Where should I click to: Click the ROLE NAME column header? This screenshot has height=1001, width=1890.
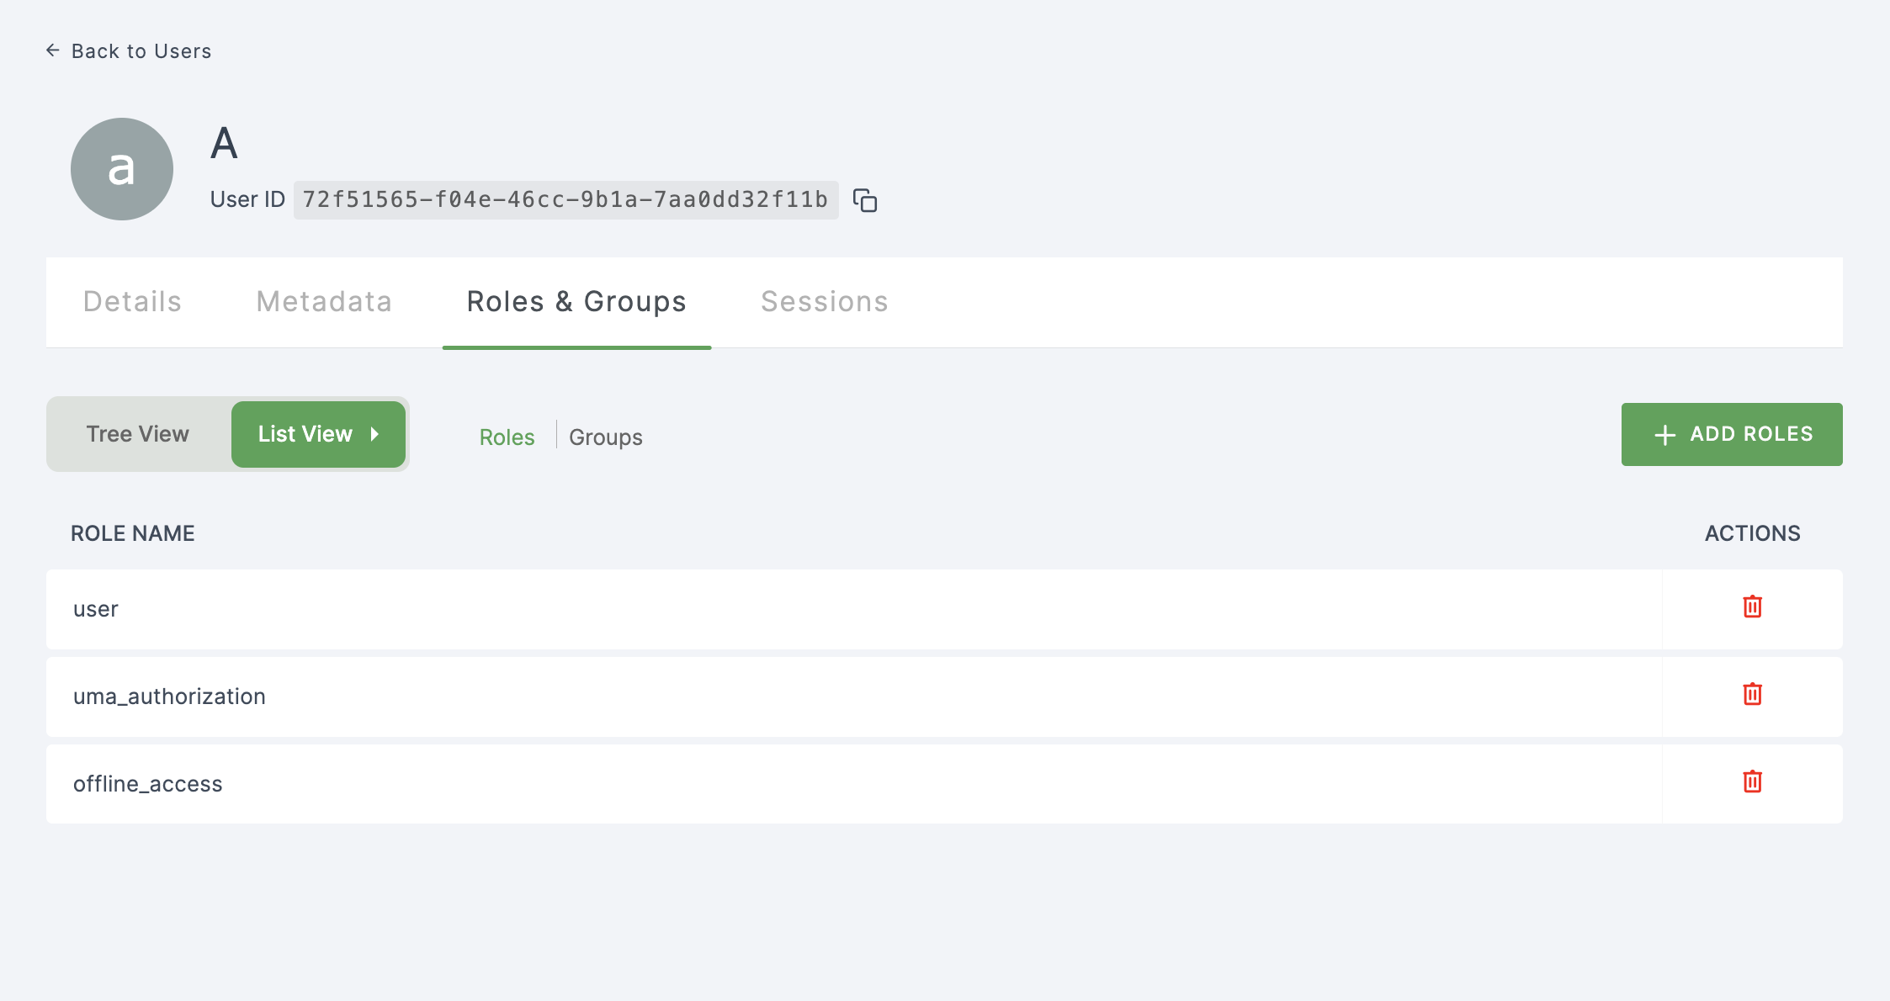tap(133, 533)
